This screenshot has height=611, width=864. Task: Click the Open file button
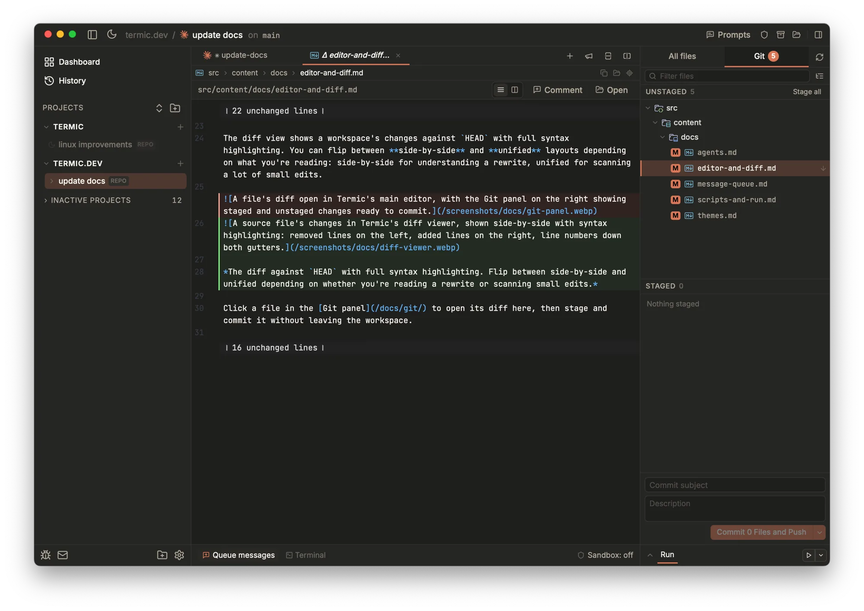[x=611, y=90]
